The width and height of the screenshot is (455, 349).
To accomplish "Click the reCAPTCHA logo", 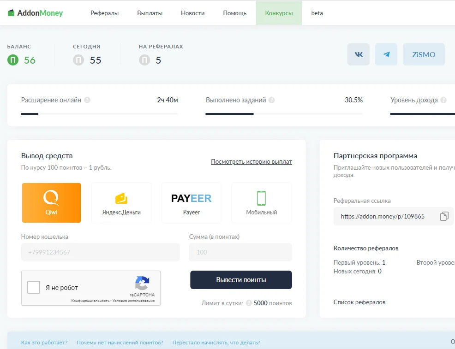I will click(x=142, y=283).
